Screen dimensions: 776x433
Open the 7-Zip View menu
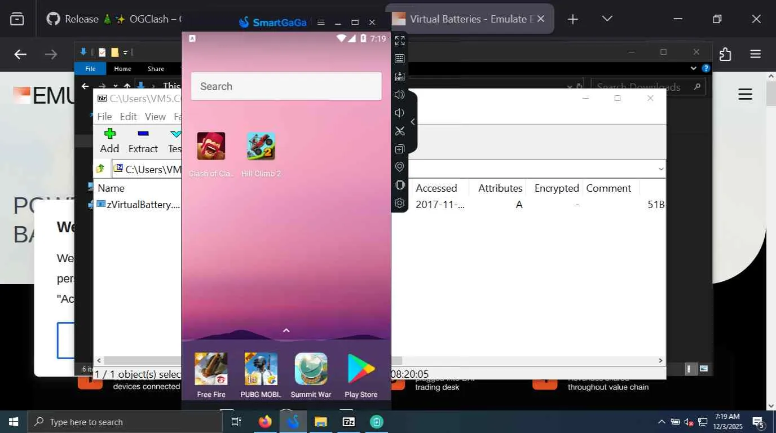155,117
